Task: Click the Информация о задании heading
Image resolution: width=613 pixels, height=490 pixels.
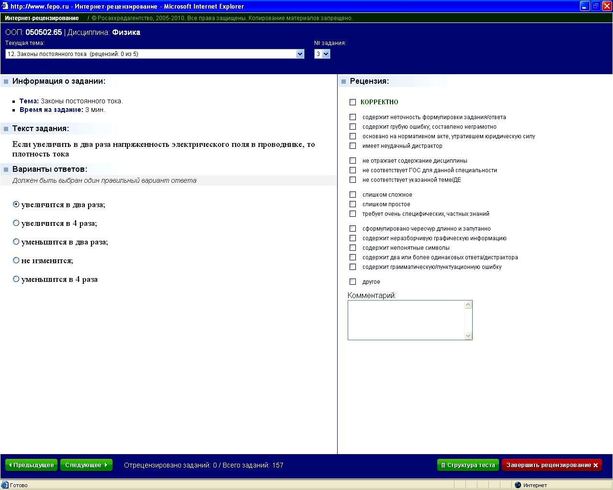Action: tap(59, 81)
